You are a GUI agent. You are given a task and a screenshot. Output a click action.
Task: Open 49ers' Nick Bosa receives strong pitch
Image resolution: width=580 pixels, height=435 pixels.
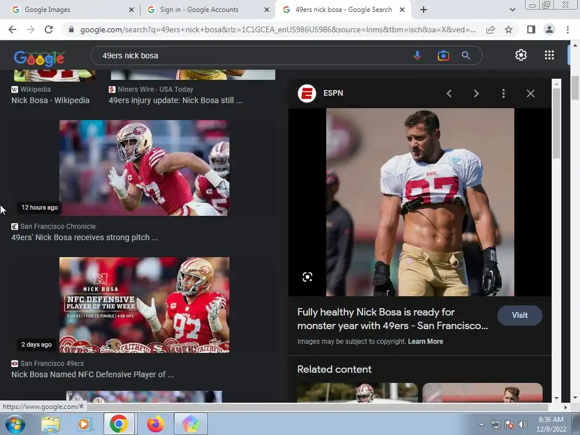(85, 237)
